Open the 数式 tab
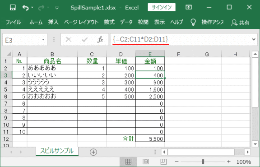 (x=109, y=22)
